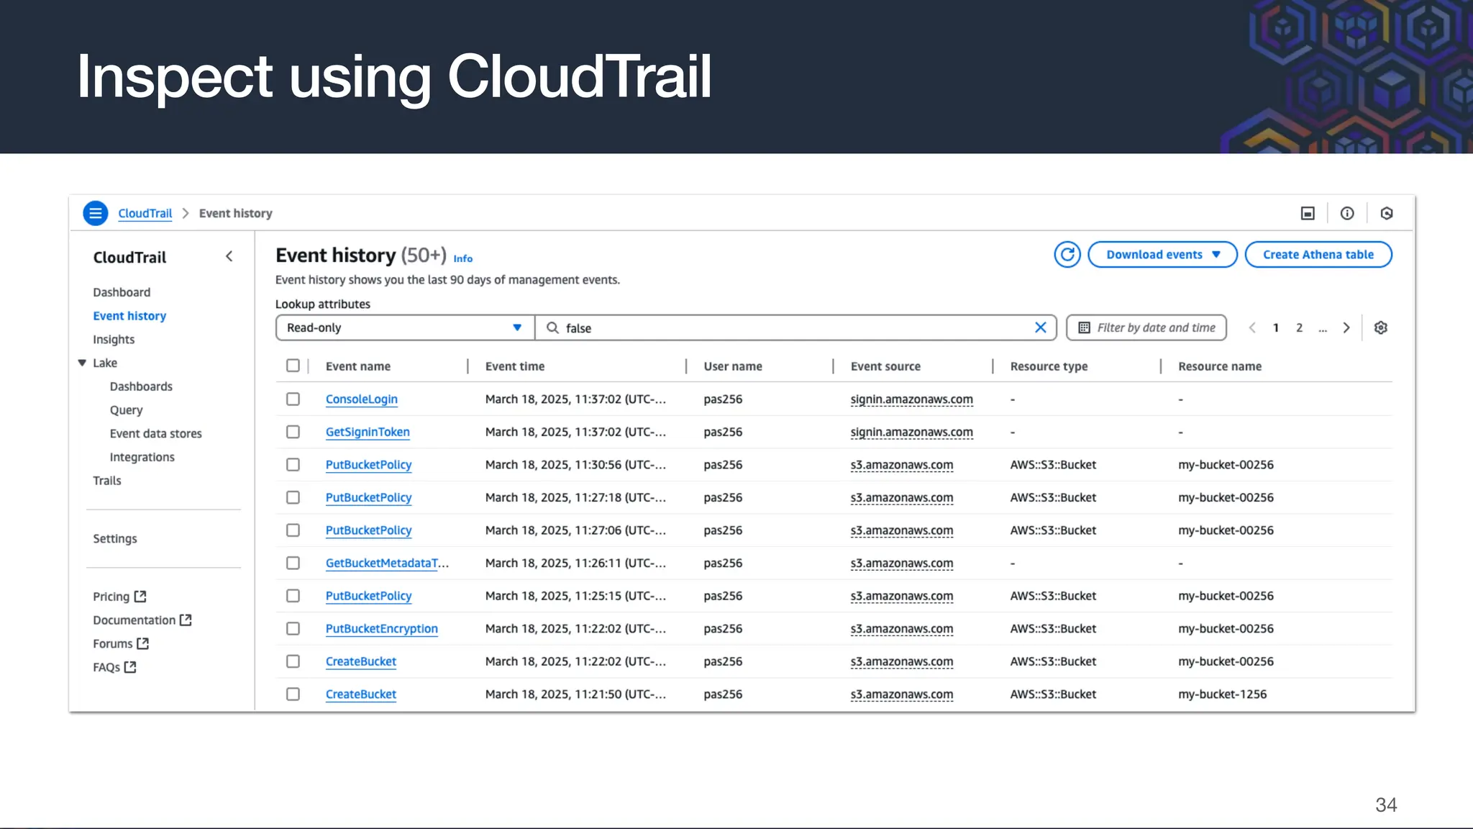Open Pricing external link icon
The height and width of the screenshot is (829, 1473).
(140, 596)
